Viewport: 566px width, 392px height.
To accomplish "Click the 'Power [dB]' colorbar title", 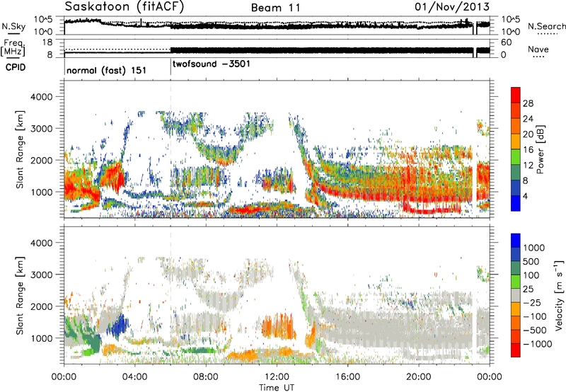I will point(540,149).
